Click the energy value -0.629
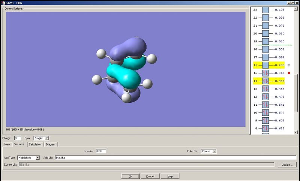 279,129
